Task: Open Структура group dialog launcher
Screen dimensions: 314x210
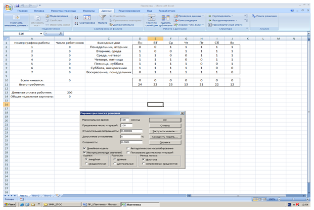Action: click(x=247, y=29)
